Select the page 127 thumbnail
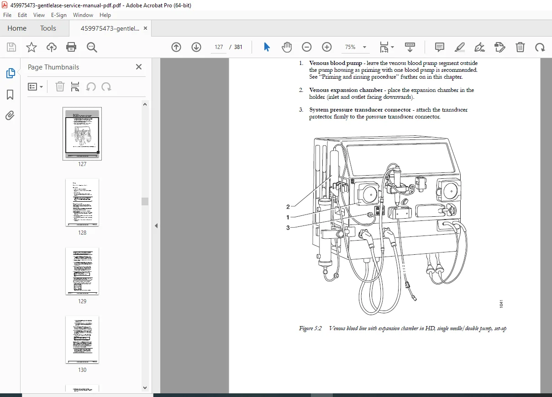552x397 pixels. tap(82, 134)
